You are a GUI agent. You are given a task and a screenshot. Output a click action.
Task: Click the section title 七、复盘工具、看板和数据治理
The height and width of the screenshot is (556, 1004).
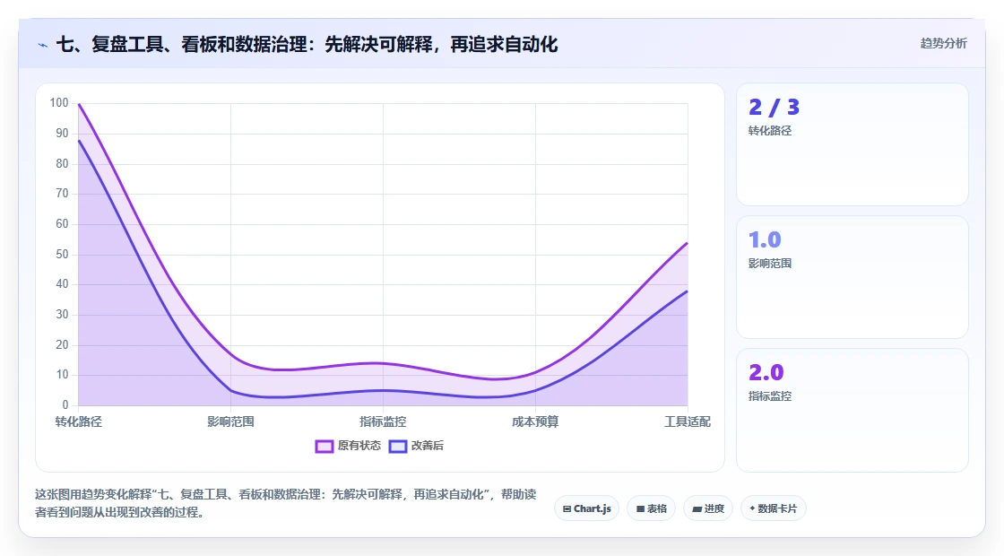pyautogui.click(x=307, y=44)
